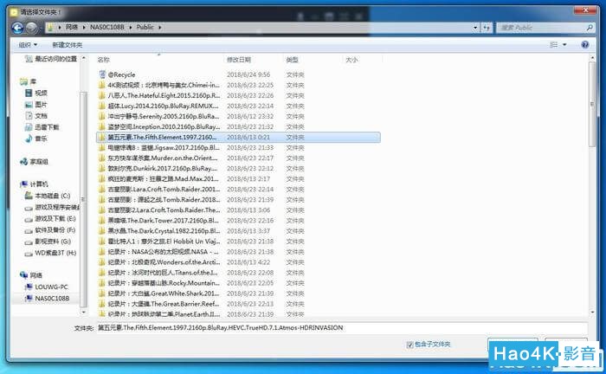Select the LOUWG-PC network computer

click(x=51, y=287)
